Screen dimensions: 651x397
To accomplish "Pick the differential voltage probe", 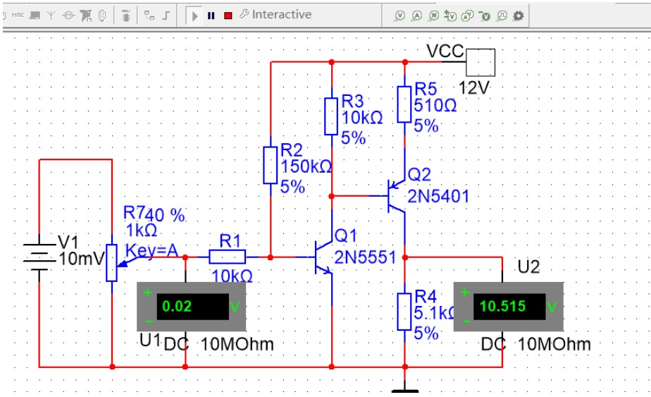I will pos(451,16).
